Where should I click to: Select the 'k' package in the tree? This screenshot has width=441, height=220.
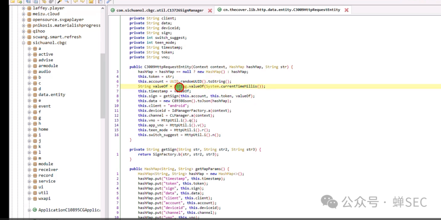pyautogui.click(x=40, y=147)
